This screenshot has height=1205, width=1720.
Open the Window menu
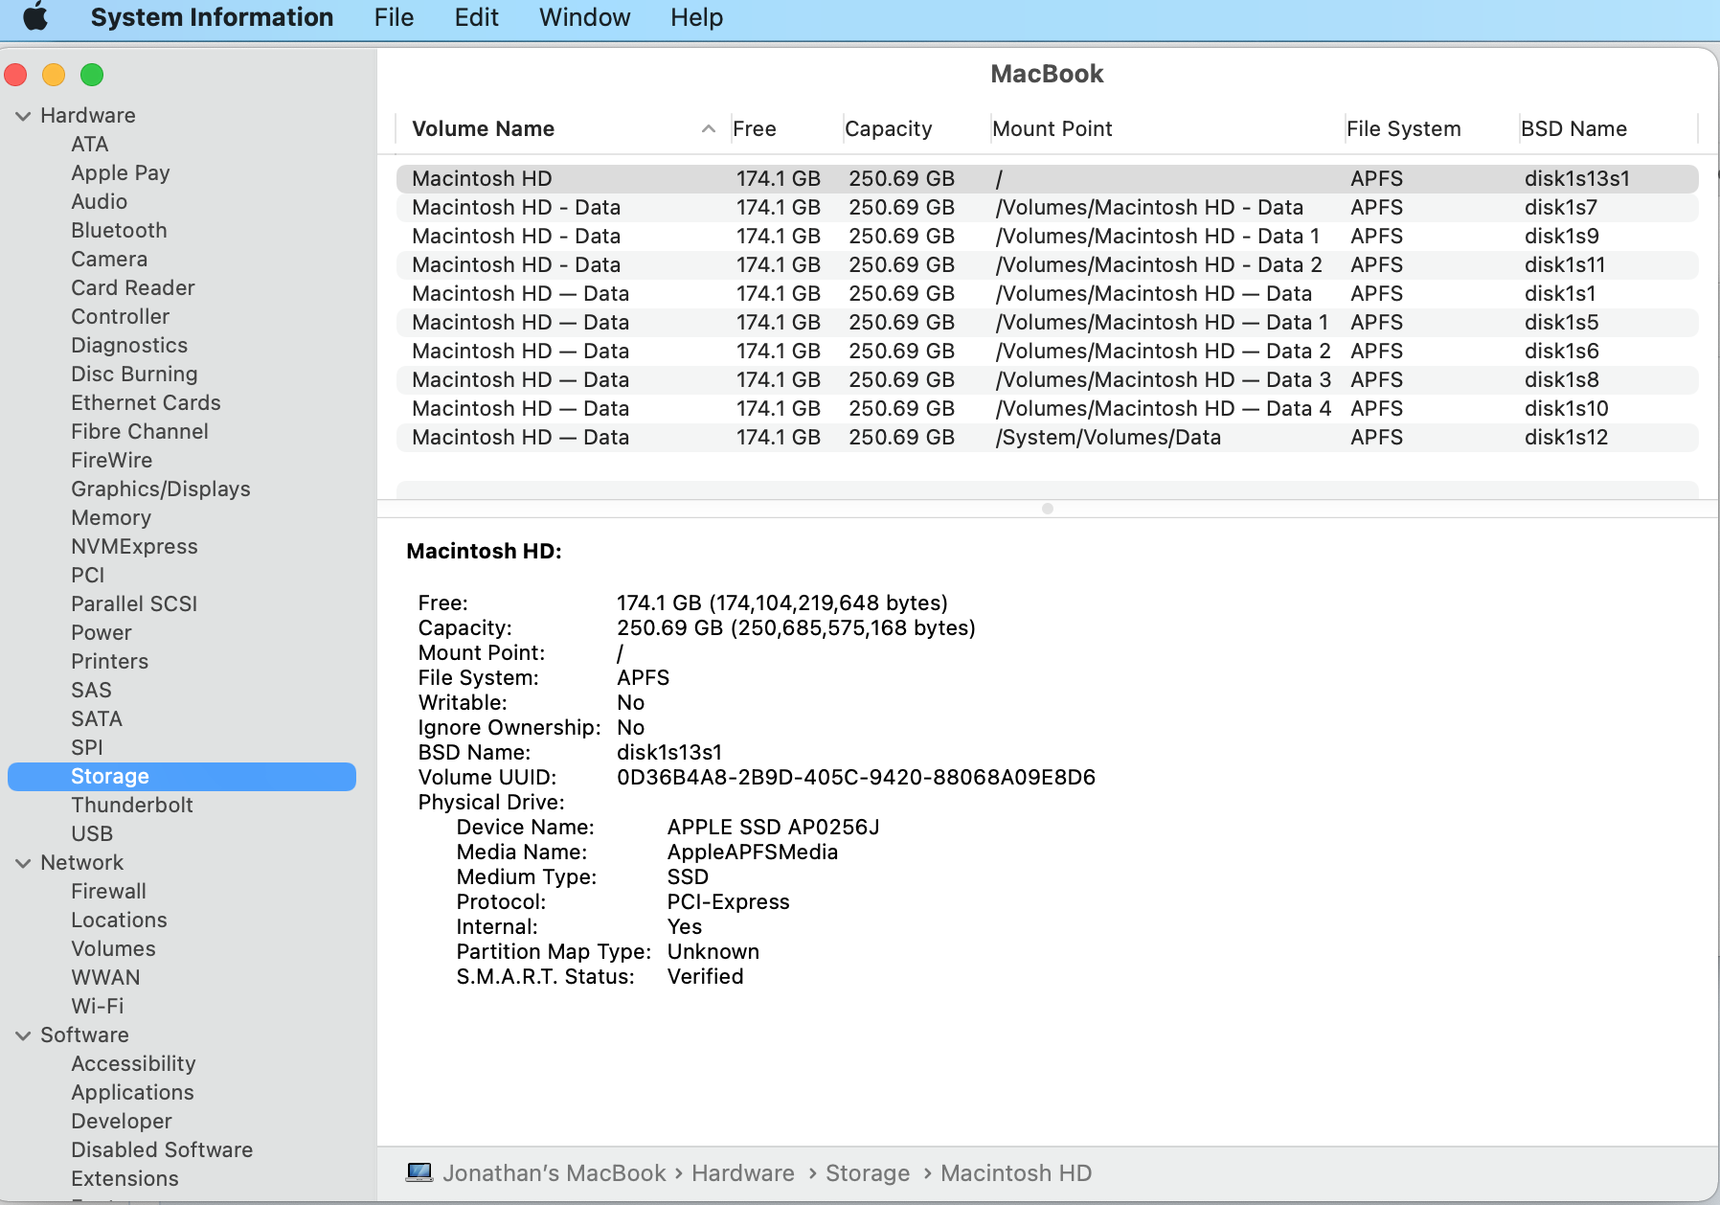click(x=584, y=17)
